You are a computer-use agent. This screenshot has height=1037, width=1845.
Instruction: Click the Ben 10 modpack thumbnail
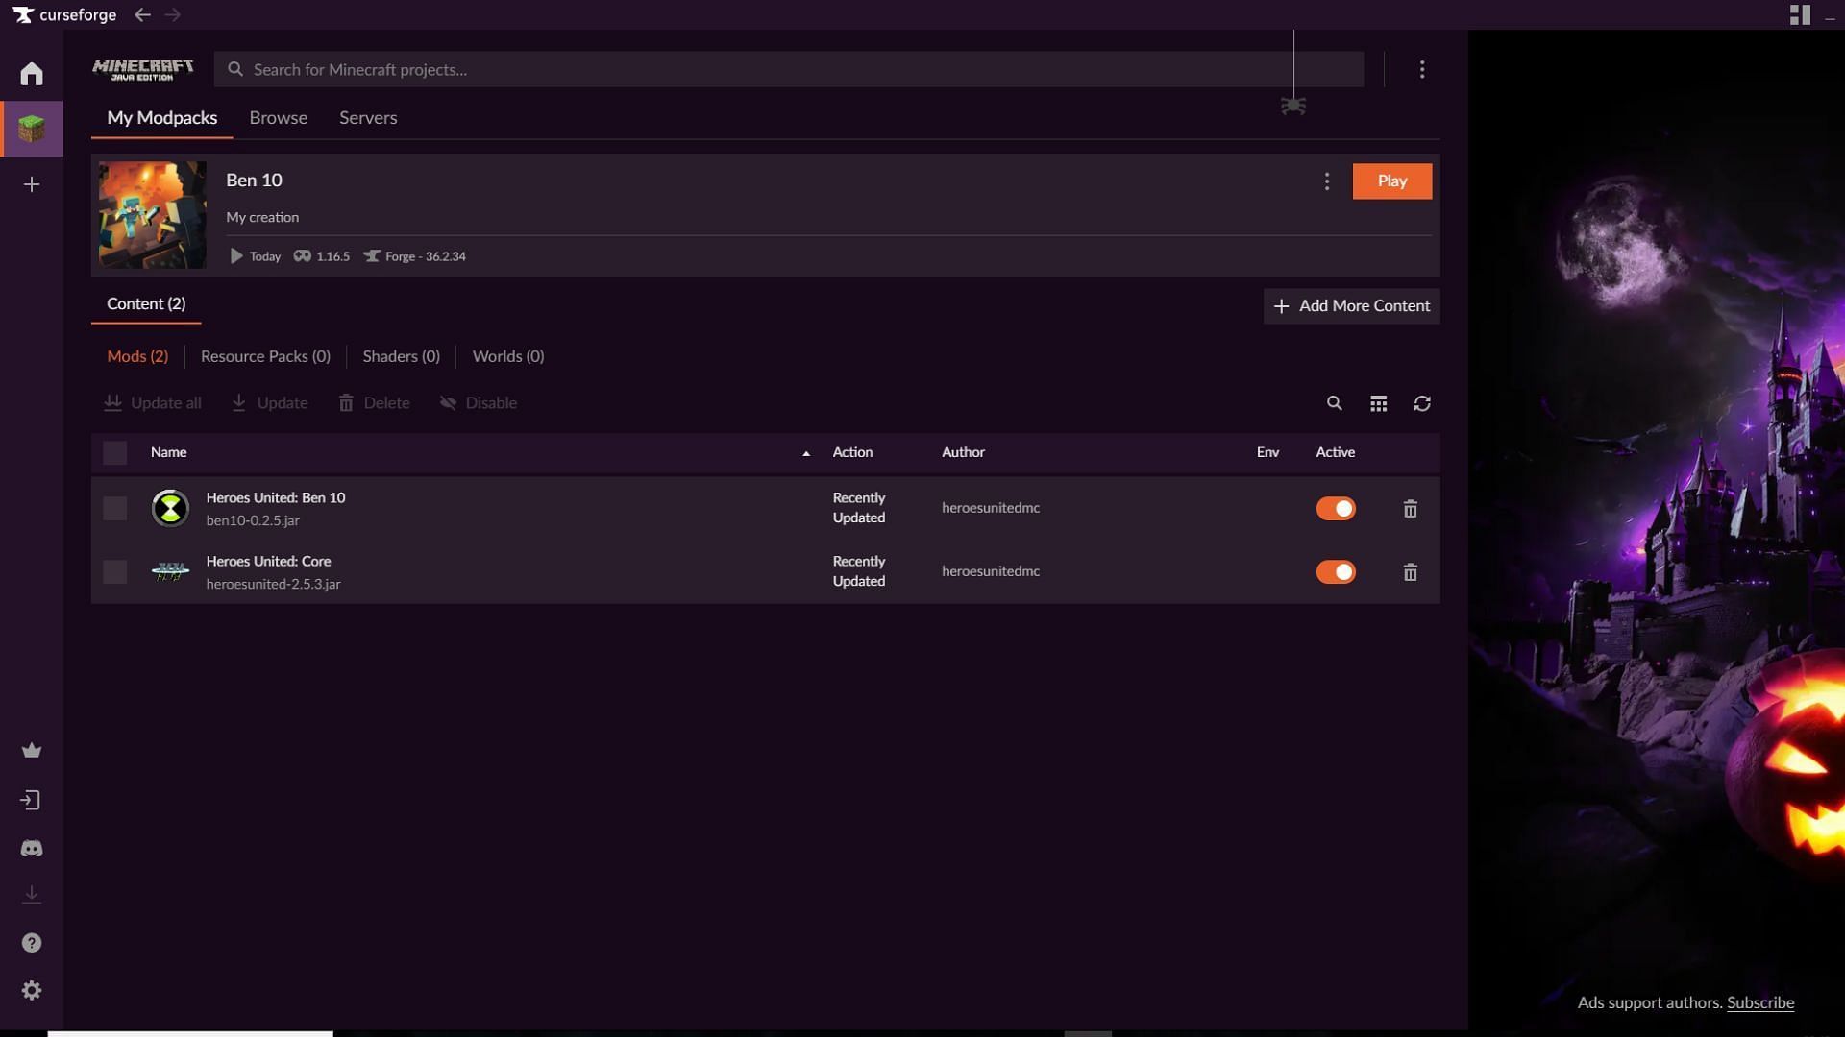coord(152,215)
